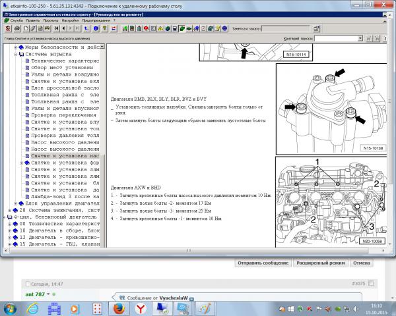Image resolution: width=396 pixels, height=316 pixels.
Task: Click the blank page new document icon
Action: pos(26,28)
